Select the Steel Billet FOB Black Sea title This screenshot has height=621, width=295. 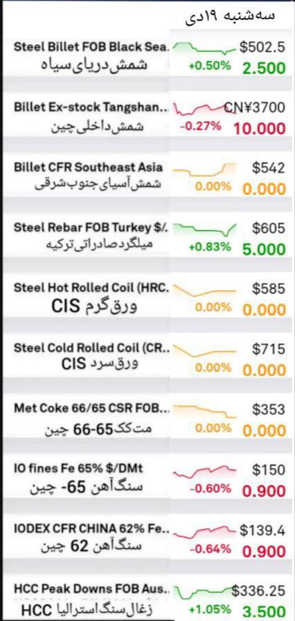coord(92,47)
